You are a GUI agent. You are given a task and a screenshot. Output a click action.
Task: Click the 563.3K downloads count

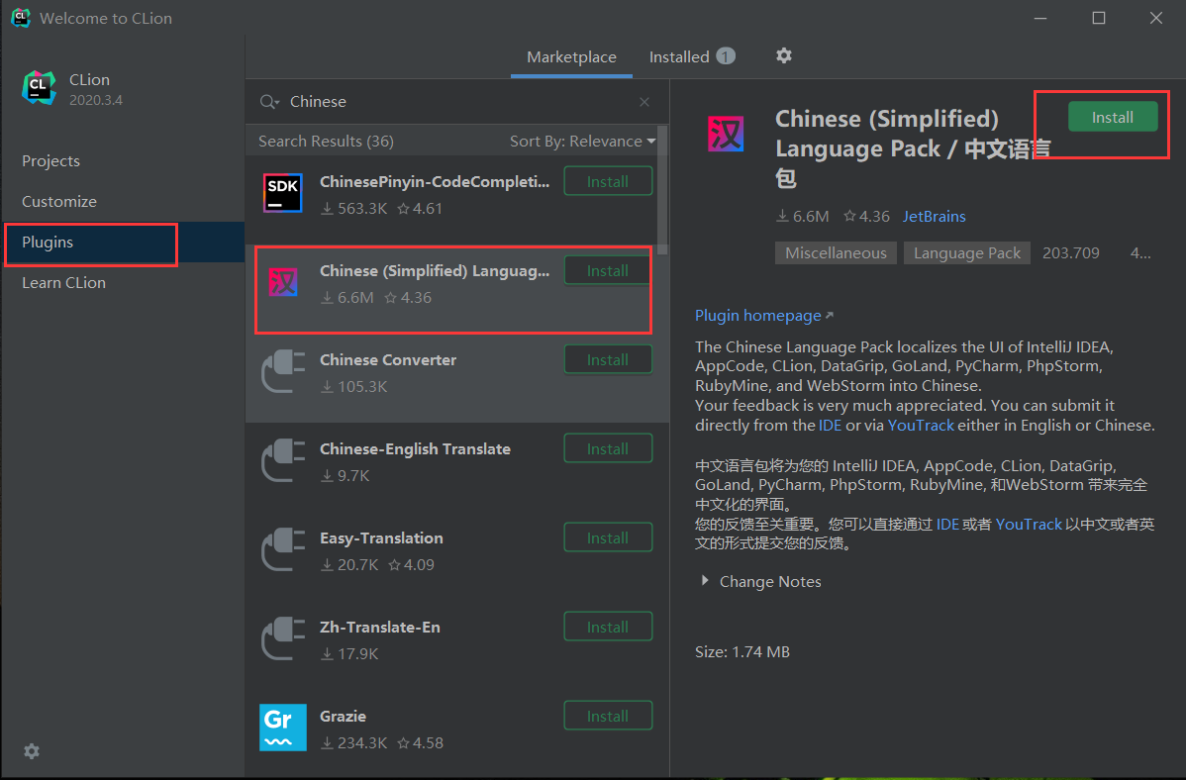354,208
